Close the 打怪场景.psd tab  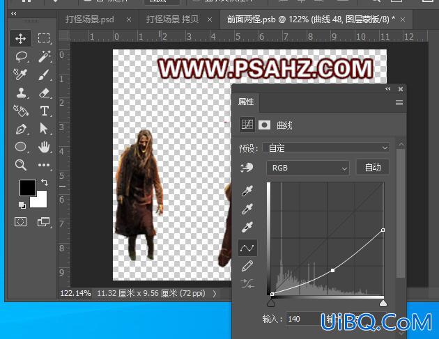click(129, 19)
